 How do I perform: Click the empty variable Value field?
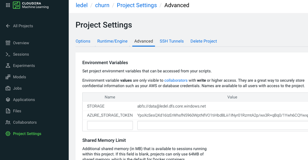[222, 125]
